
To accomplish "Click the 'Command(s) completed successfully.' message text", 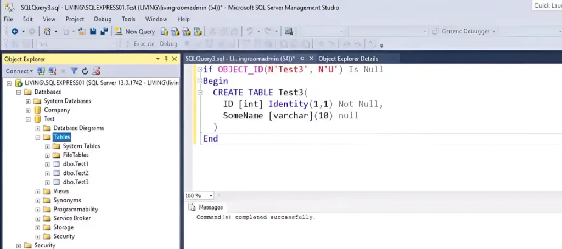I will coord(256,217).
